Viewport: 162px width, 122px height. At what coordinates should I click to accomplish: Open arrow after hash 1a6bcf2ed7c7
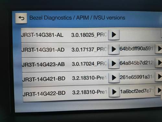(158, 90)
